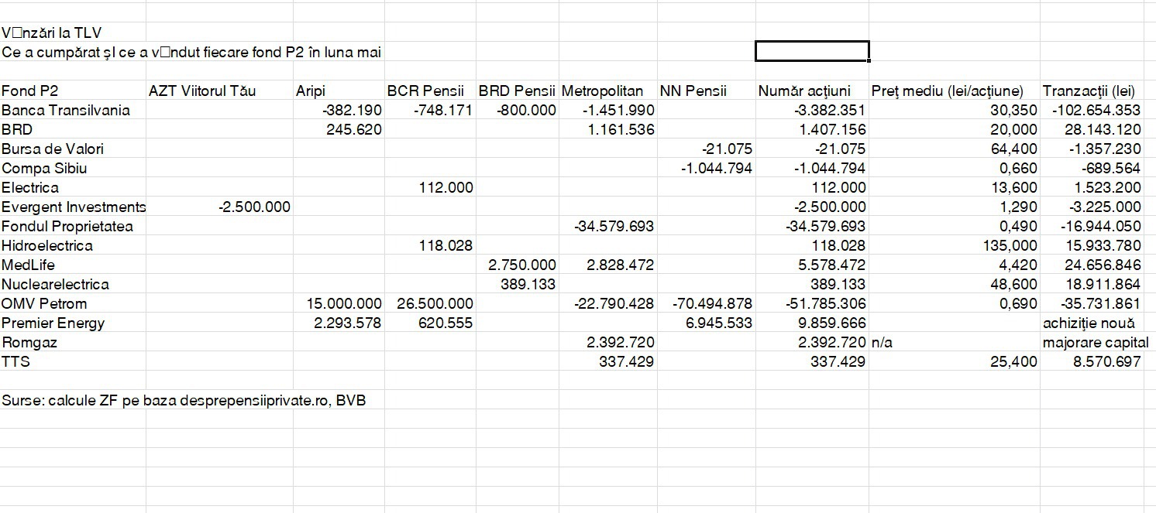Select the 'Număr acțiuni' column header
The height and width of the screenshot is (513, 1156).
[x=804, y=91]
